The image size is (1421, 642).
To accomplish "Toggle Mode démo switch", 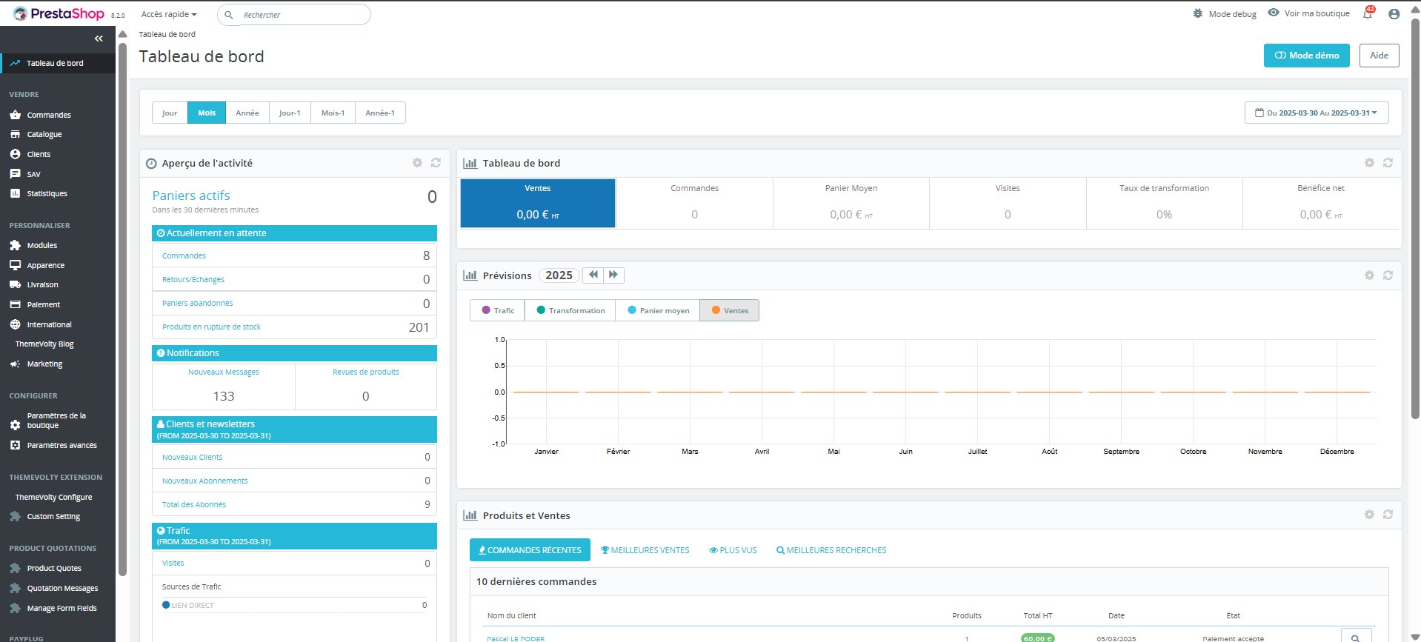I will click(1306, 56).
